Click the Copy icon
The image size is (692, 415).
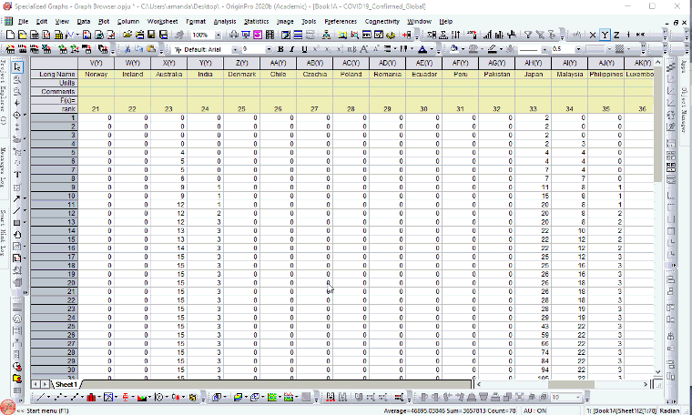pyautogui.click(x=139, y=49)
